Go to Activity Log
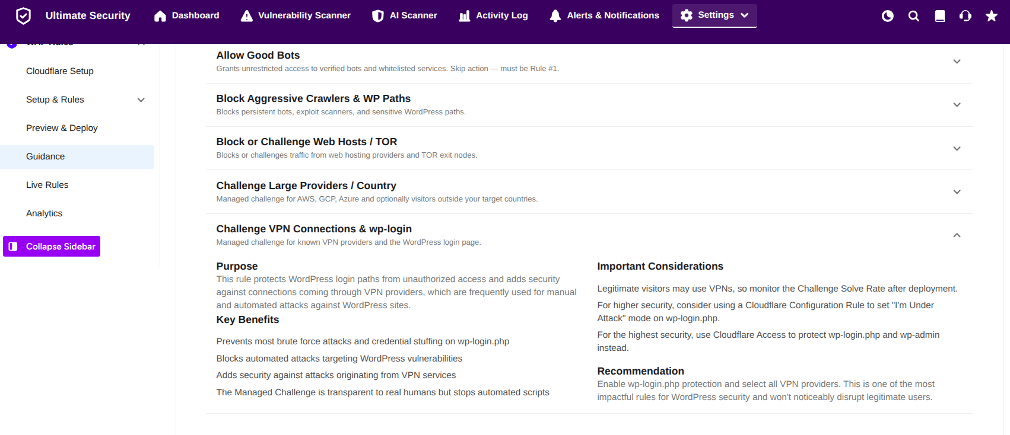Viewport: 1010px width, 435px height. [x=494, y=15]
